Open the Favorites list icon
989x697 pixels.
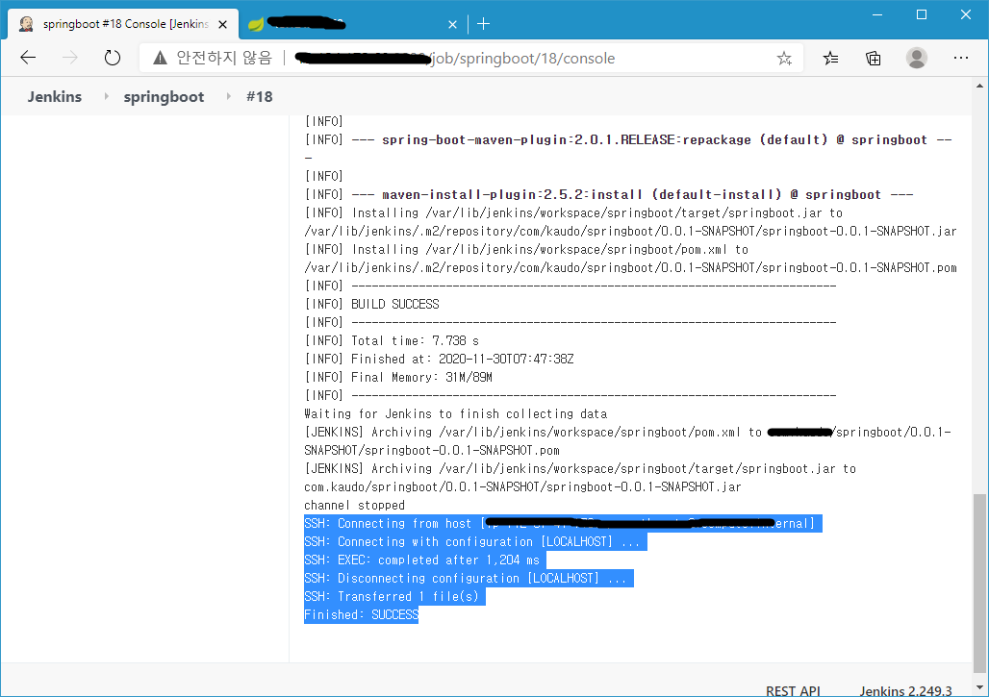click(830, 59)
